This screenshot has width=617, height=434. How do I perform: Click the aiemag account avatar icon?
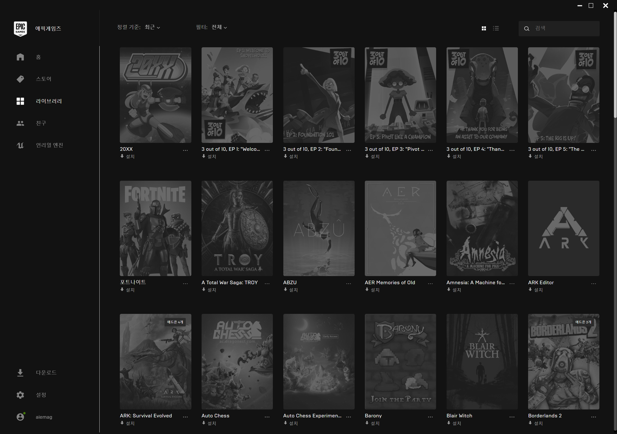[x=20, y=417]
